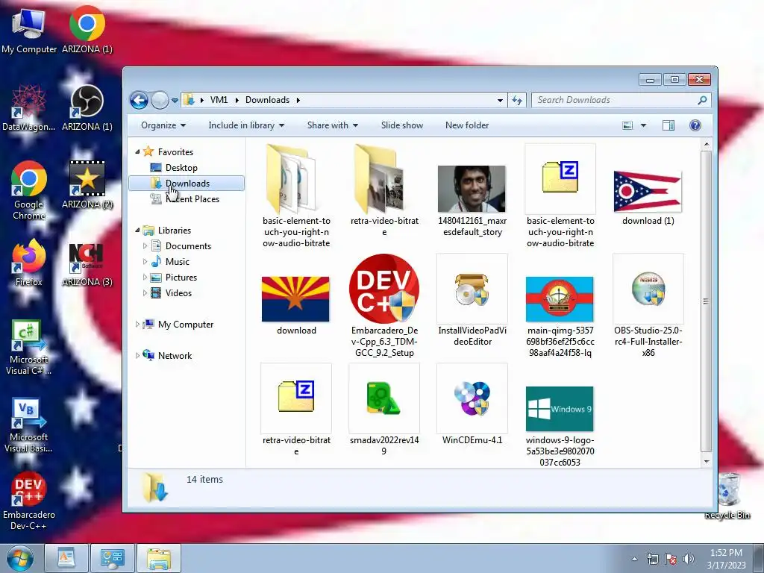This screenshot has width=764, height=573.
Task: Click the taskbar clock showing 1:52 PM
Action: tap(726, 559)
